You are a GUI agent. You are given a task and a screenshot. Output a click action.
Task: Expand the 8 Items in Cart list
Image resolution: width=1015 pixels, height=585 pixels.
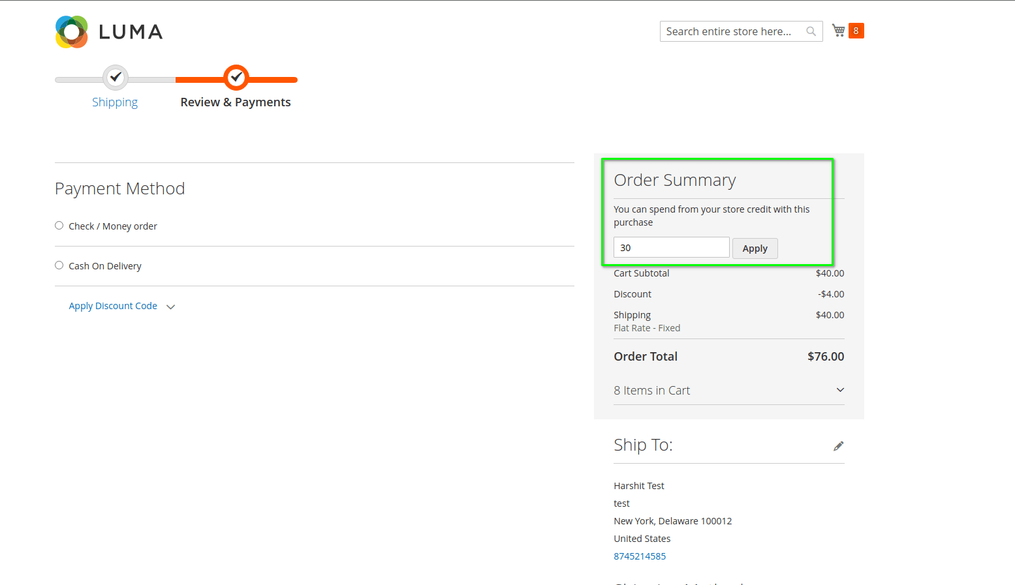pyautogui.click(x=840, y=389)
